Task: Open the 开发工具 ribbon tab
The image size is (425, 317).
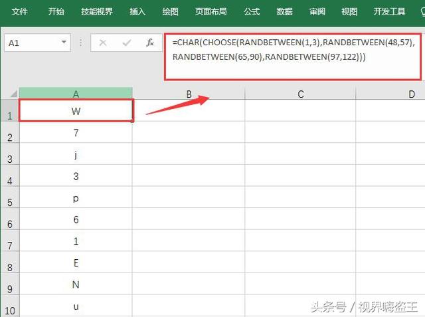Action: pos(389,11)
